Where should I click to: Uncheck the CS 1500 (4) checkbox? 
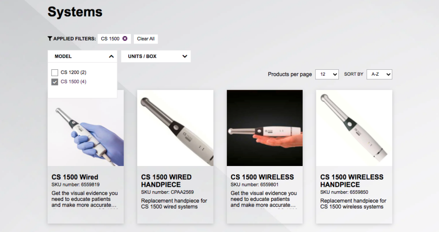(x=55, y=82)
